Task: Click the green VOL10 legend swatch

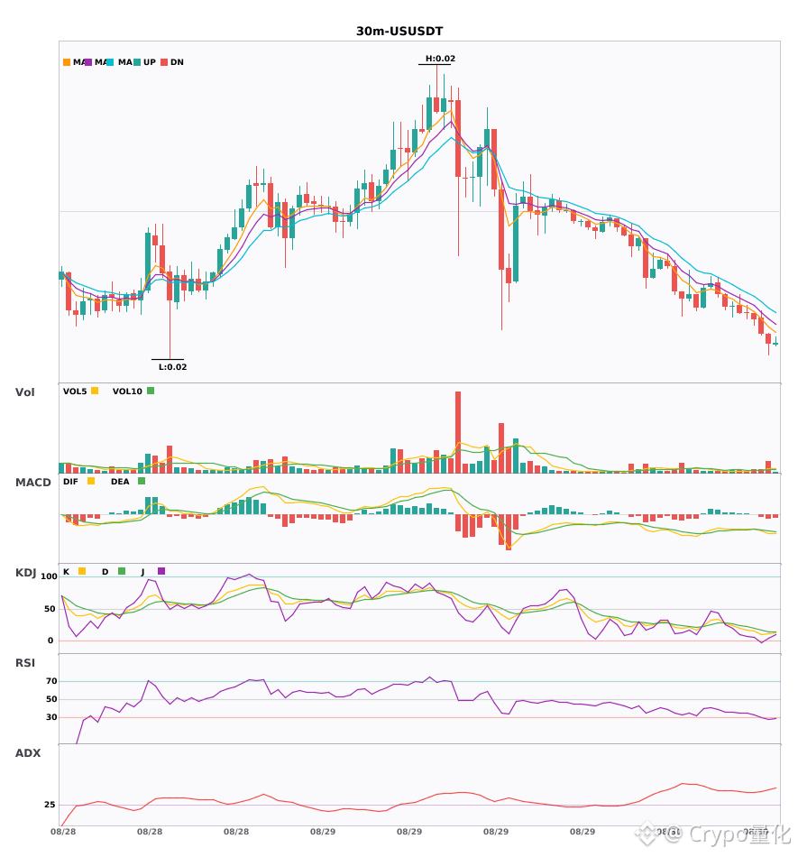Action: tap(151, 391)
